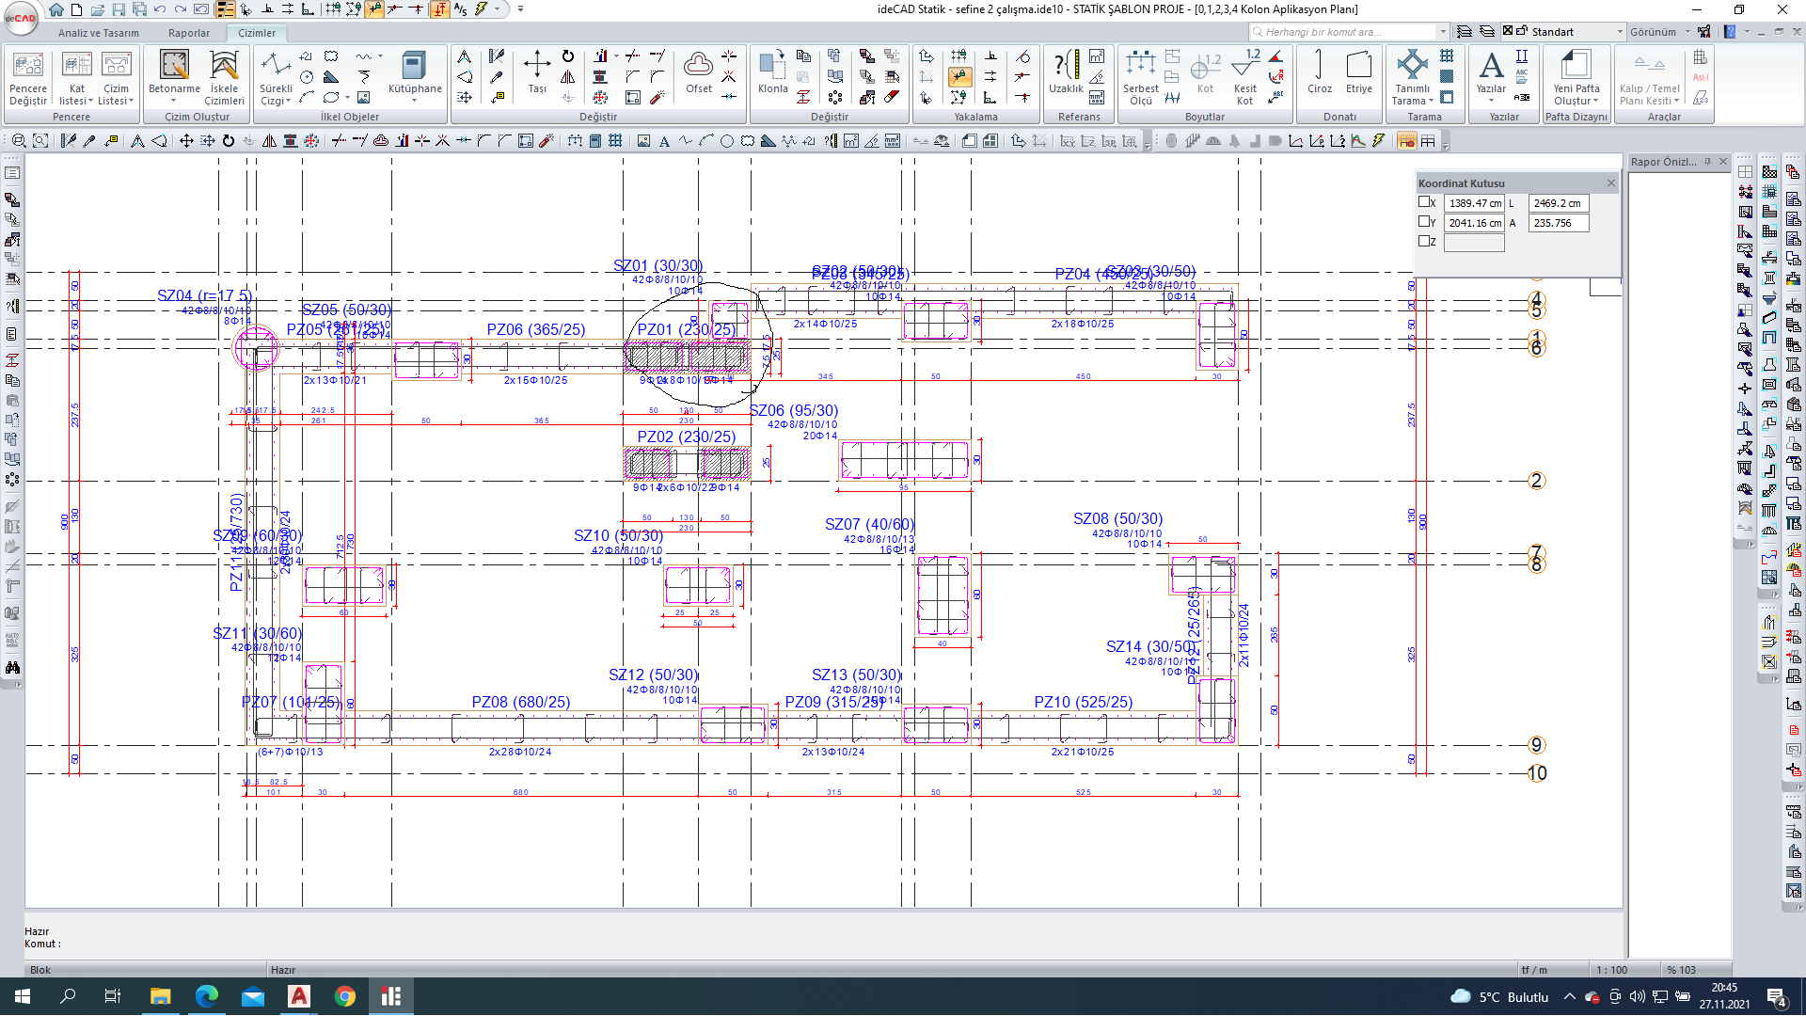The width and height of the screenshot is (1806, 1016).
Task: Click the X coordinate value field
Action: click(x=1474, y=203)
